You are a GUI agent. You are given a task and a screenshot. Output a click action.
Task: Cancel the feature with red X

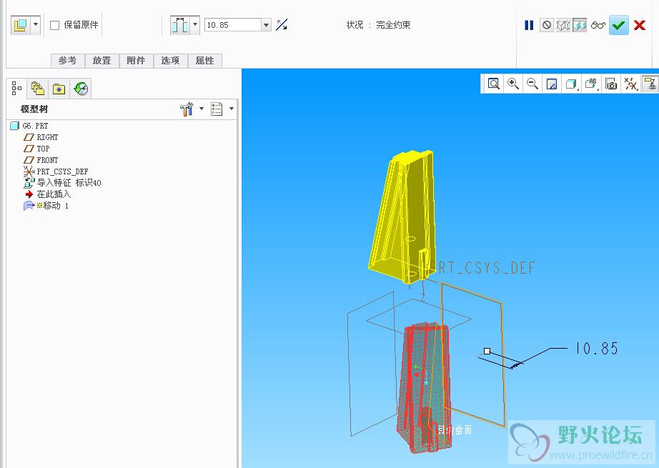[x=640, y=25]
